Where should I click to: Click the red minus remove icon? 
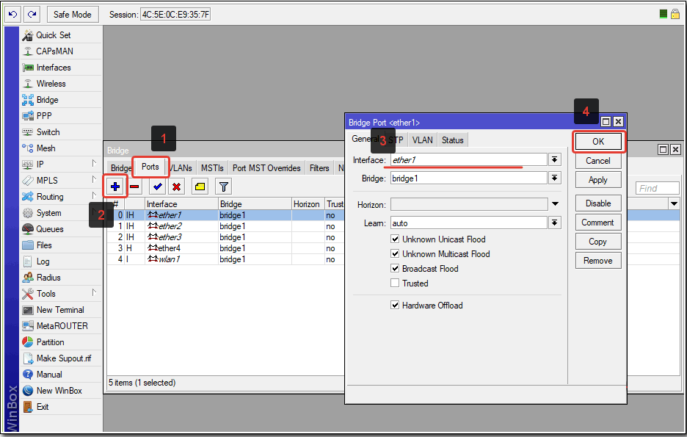(135, 187)
